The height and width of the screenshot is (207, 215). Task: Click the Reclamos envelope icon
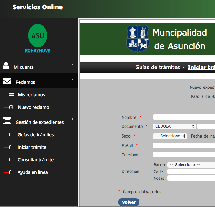7,81
